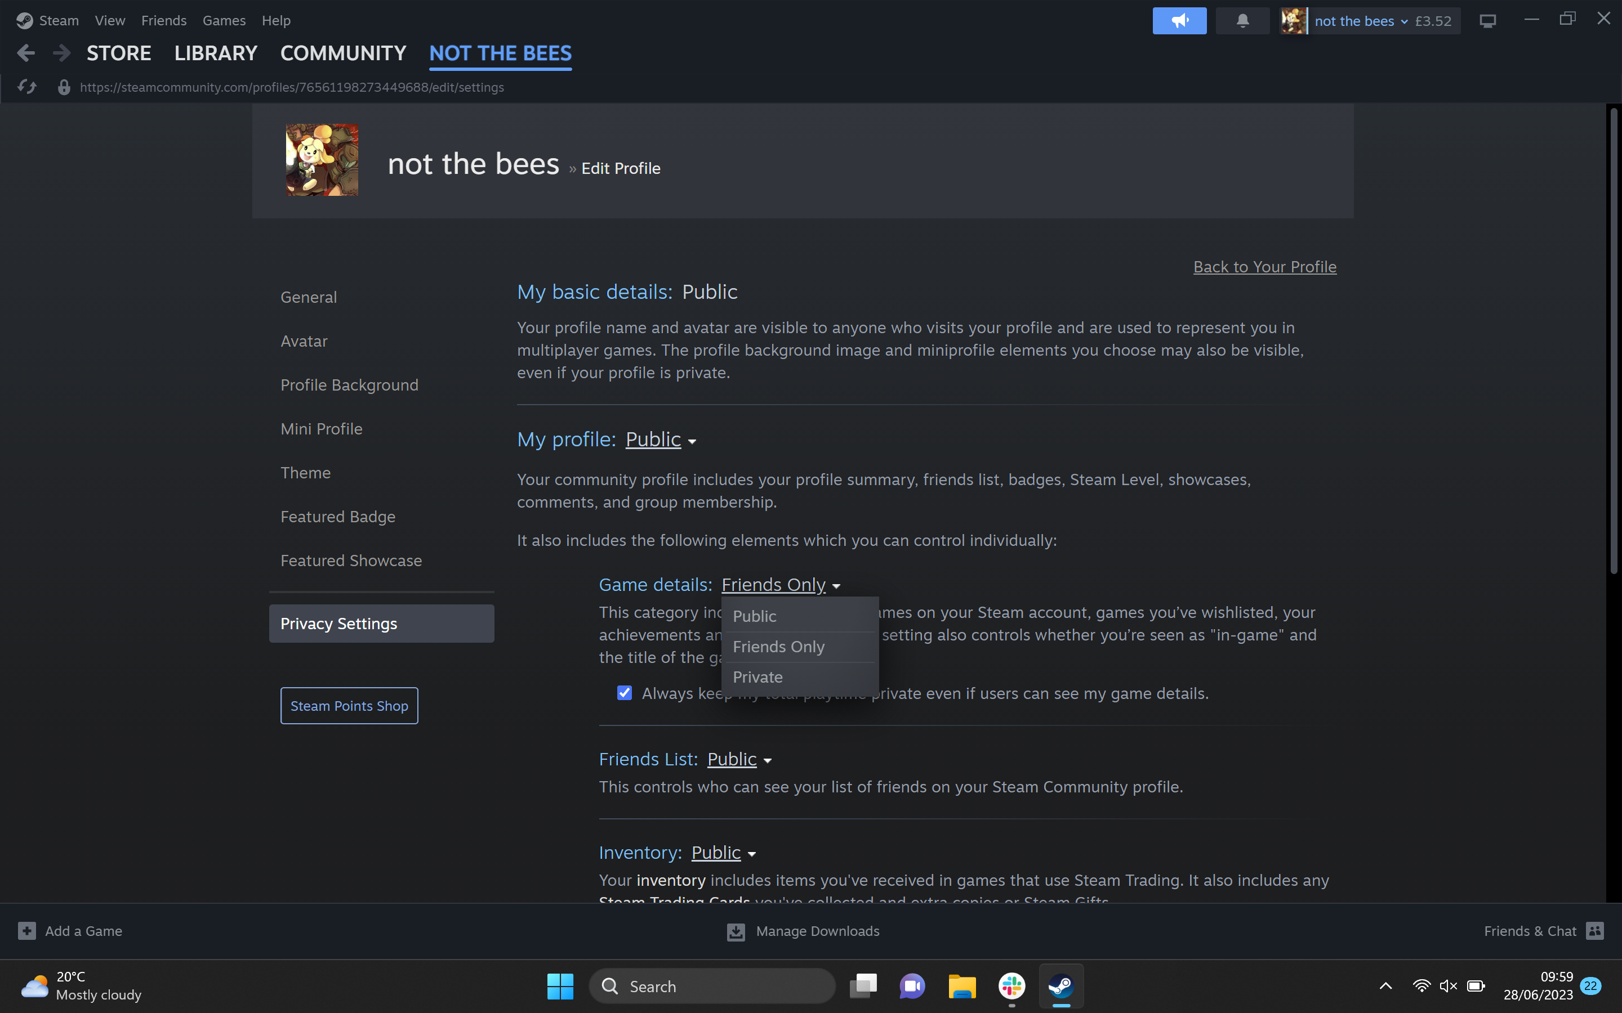Collapse the Game details Friends Only dropdown

[x=781, y=585]
